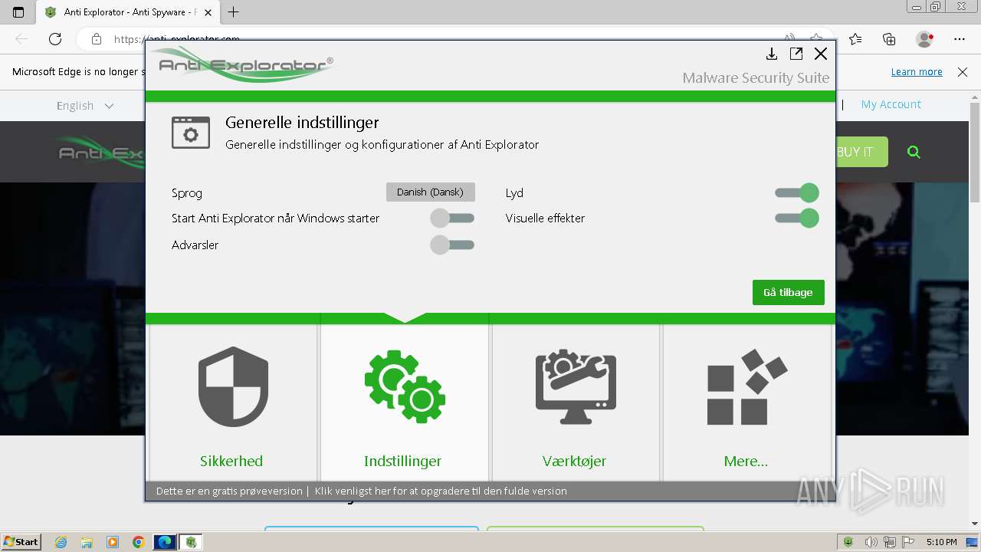Click the download icon in Anti Explorator header
The height and width of the screenshot is (552, 981).
(x=772, y=54)
